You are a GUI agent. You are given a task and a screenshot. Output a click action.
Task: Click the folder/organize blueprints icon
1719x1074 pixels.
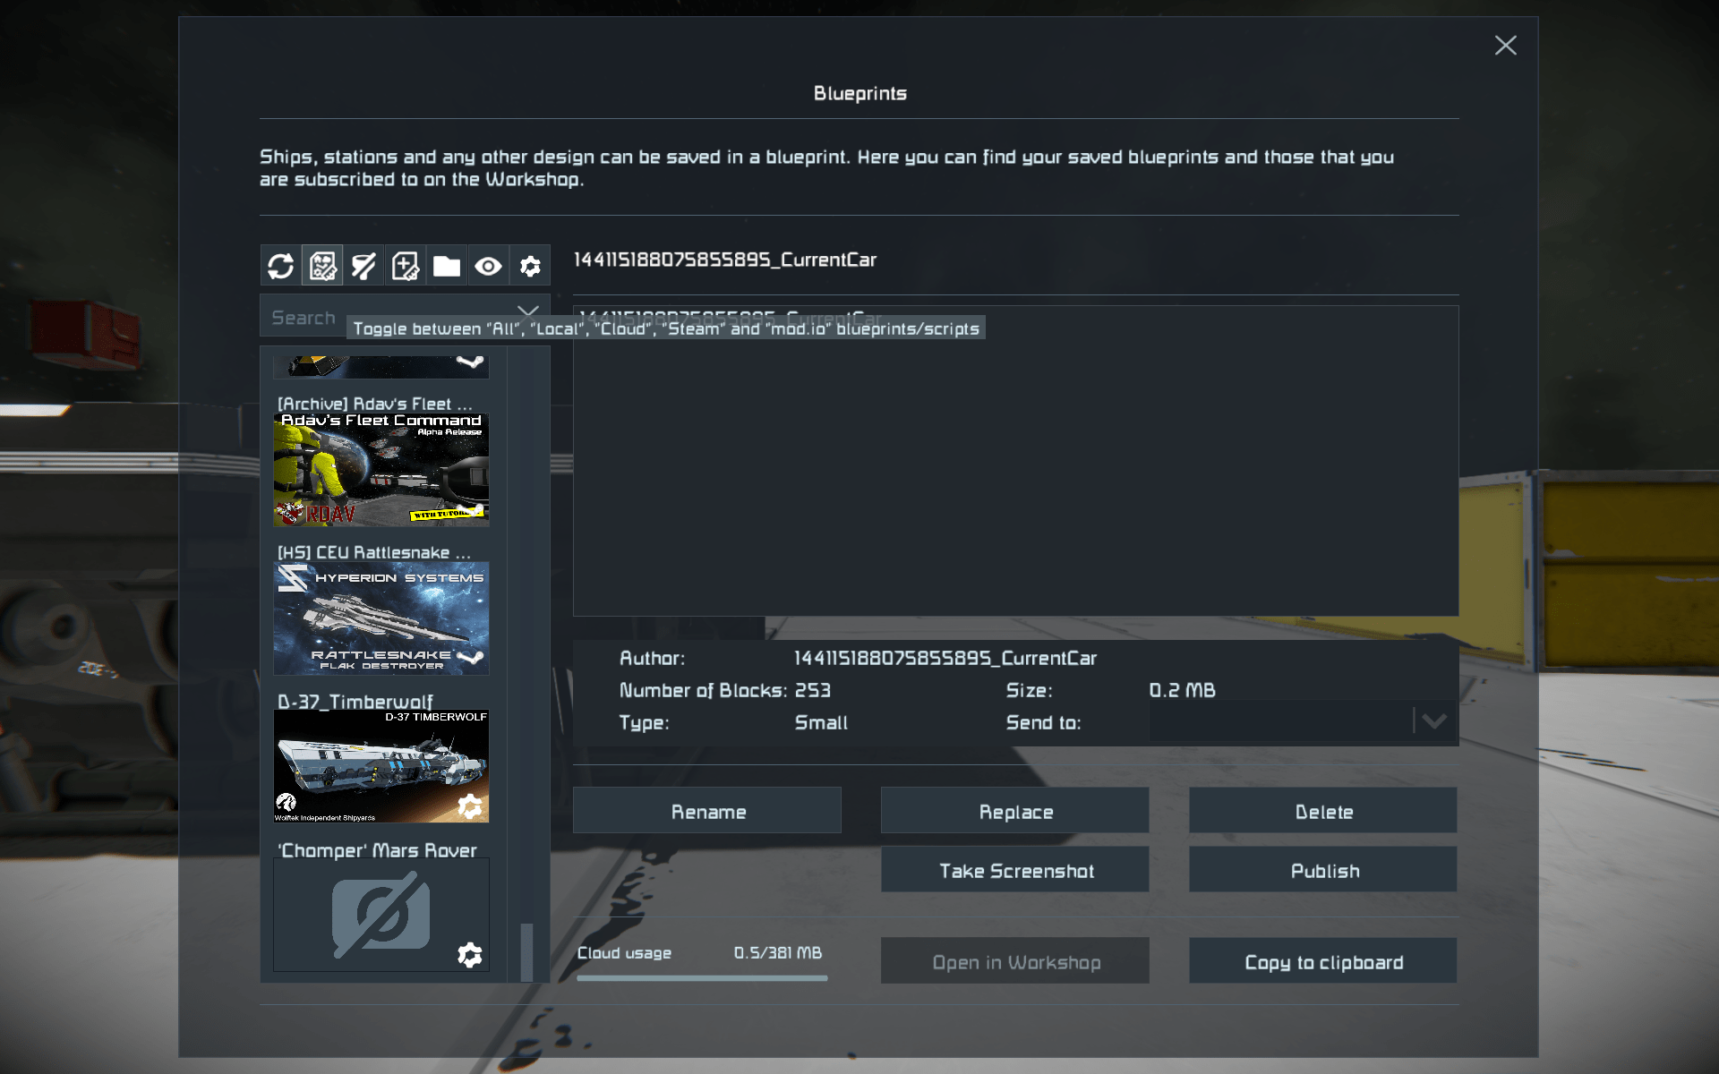(x=446, y=265)
